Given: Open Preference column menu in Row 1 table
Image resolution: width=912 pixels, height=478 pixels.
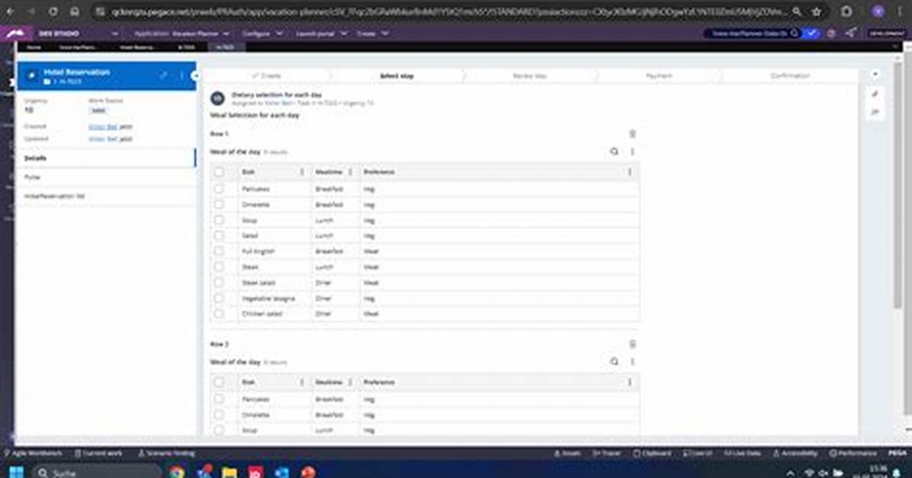Looking at the screenshot, I should pos(629,172).
